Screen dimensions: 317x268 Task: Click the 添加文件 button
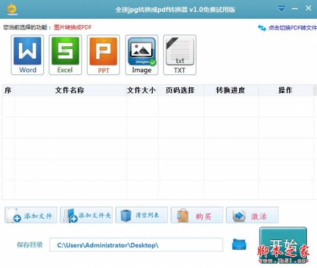point(31,215)
